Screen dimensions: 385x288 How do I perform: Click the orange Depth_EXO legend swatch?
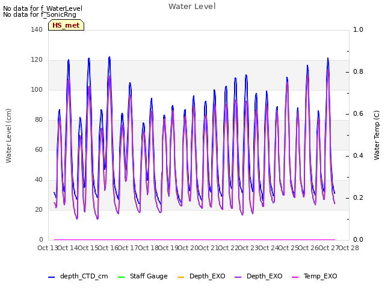180,277
